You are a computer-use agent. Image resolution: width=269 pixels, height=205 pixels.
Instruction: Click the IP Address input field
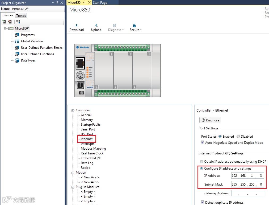tap(247, 176)
